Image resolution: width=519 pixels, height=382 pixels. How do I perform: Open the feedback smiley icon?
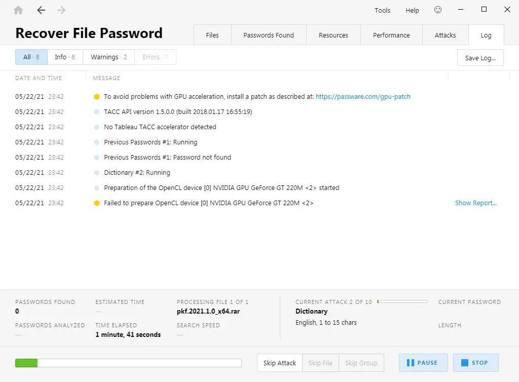click(438, 10)
